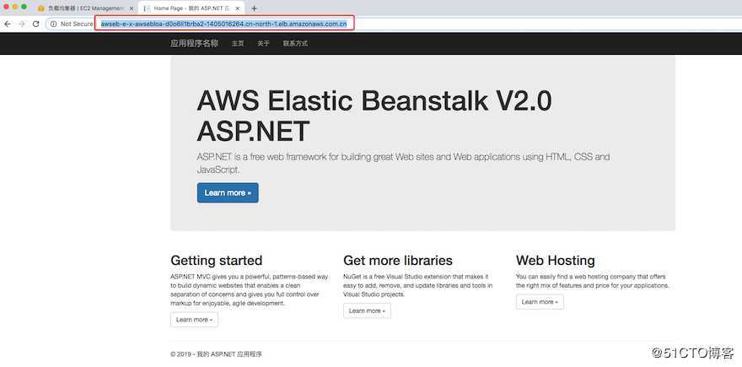Screen dimensions: 742x367
Task: Reload the current page
Action: (35, 24)
